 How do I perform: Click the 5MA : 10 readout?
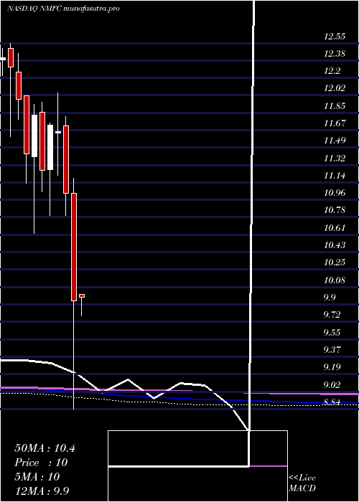[x=37, y=477]
